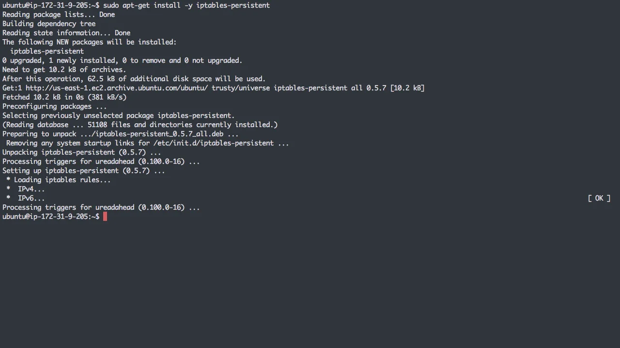The image size is (620, 348).
Task: Click the 'Reading package lists... Done' line
Action: 59,14
